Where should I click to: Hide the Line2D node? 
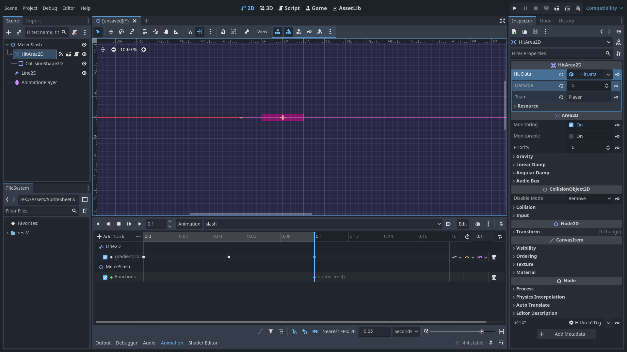pyautogui.click(x=84, y=73)
